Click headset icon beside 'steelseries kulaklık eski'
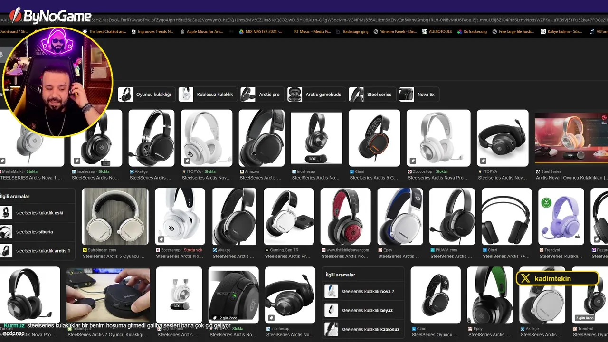Screen dimensions: 608x342 pyautogui.click(x=6, y=213)
